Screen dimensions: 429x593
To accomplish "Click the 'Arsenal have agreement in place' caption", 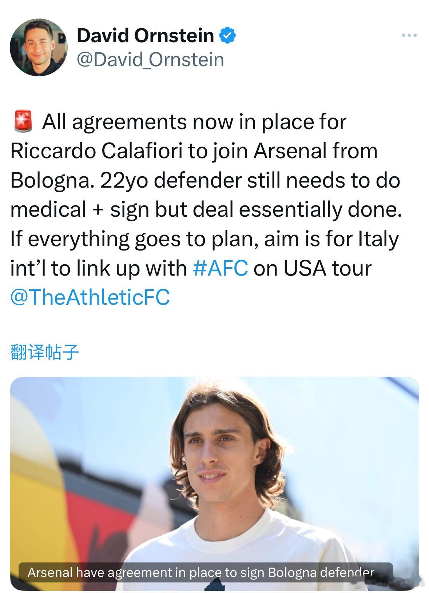I will (201, 573).
